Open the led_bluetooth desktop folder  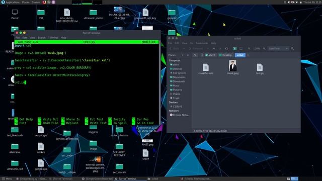(x=15, y=132)
